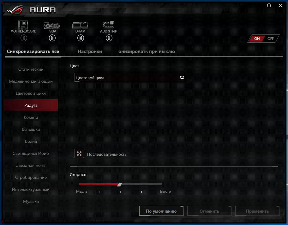288x225 pixels.
Task: Click the Последовательность sequence icon
Action: coord(79,154)
